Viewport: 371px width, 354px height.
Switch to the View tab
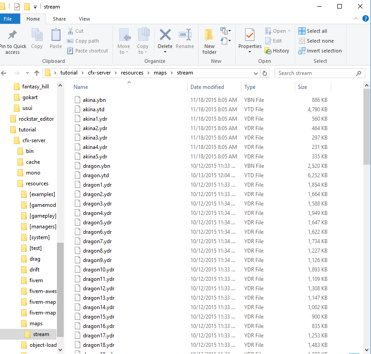point(84,19)
